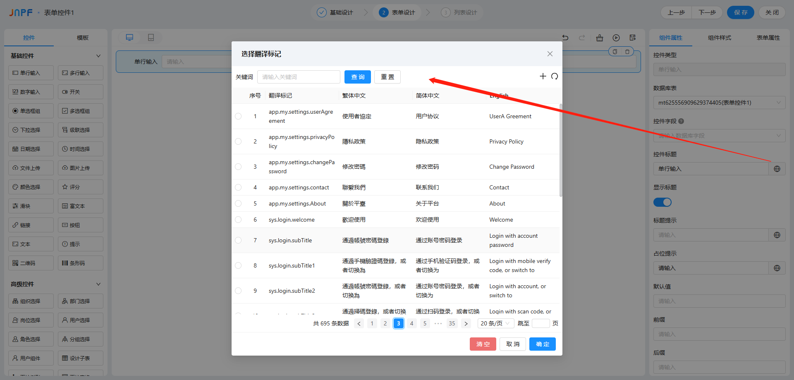
Task: Click the clear canvas broom icon
Action: coord(600,38)
